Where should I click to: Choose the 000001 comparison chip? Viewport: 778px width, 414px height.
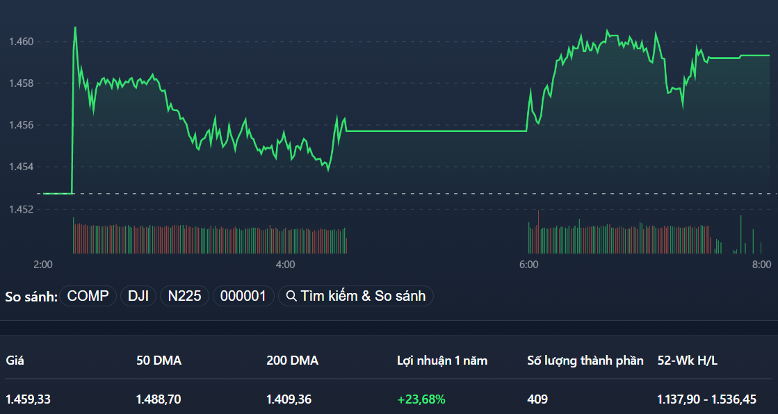(243, 297)
